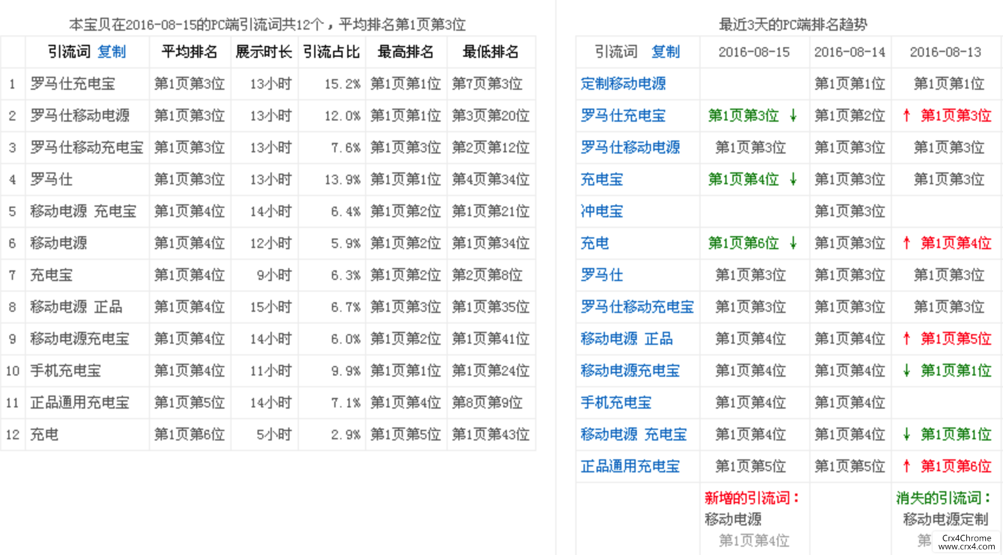Screen dimensions: 1003x555
Task: Click 复制 link in the left table header
Action: (111, 52)
